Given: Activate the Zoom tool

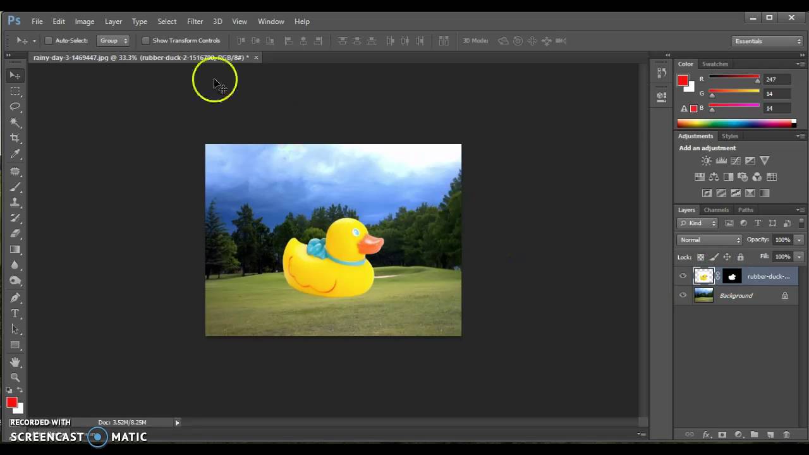Looking at the screenshot, I should 15,377.
